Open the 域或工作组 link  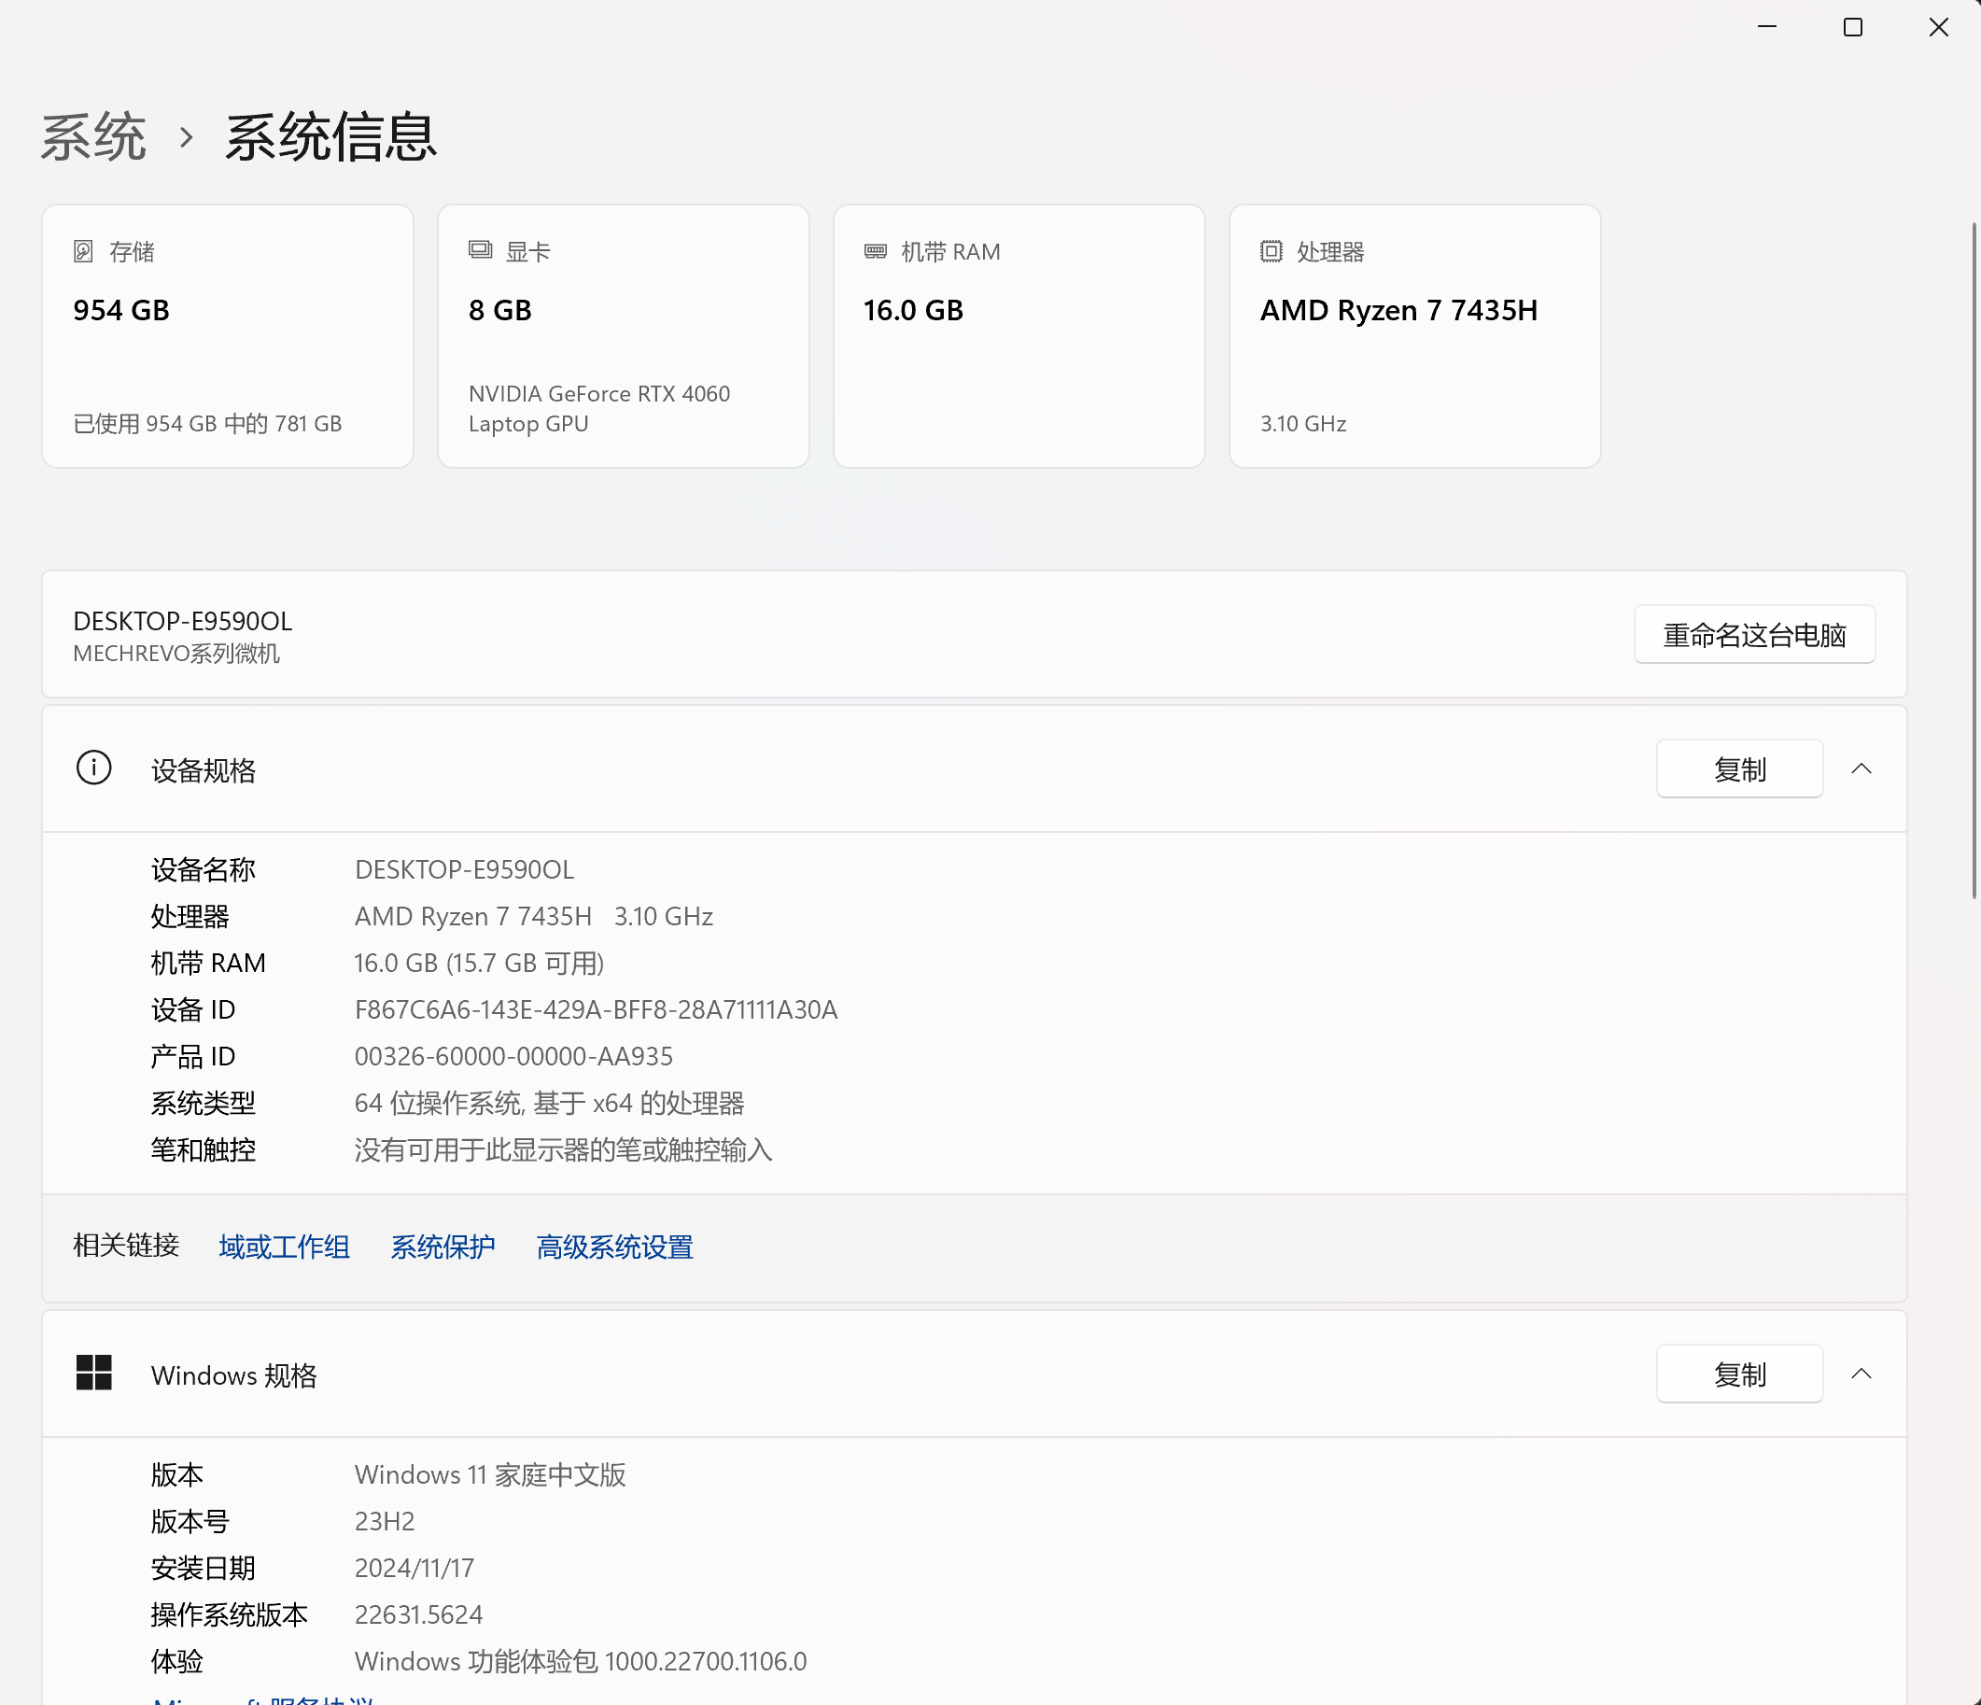284,1247
